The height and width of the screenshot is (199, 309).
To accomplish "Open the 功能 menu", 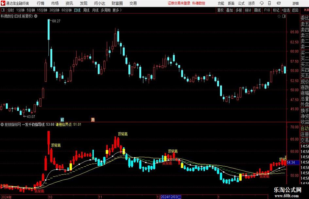I will [221, 3].
